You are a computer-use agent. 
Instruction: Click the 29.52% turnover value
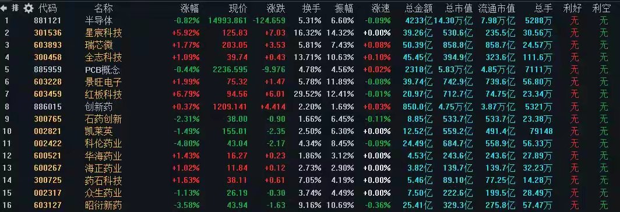(x=308, y=94)
